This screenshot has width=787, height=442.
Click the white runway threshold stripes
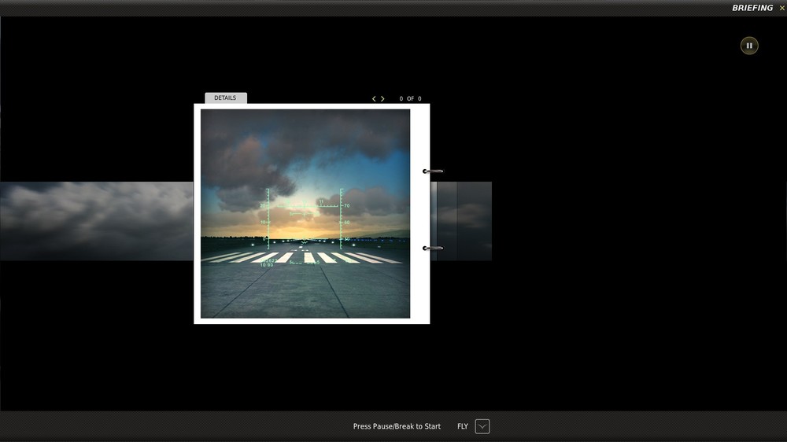(x=301, y=258)
